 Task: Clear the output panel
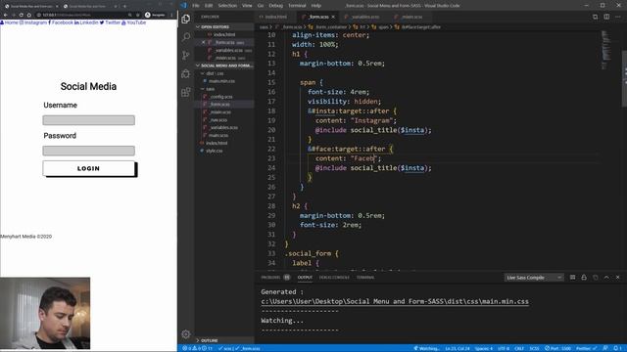click(x=572, y=277)
